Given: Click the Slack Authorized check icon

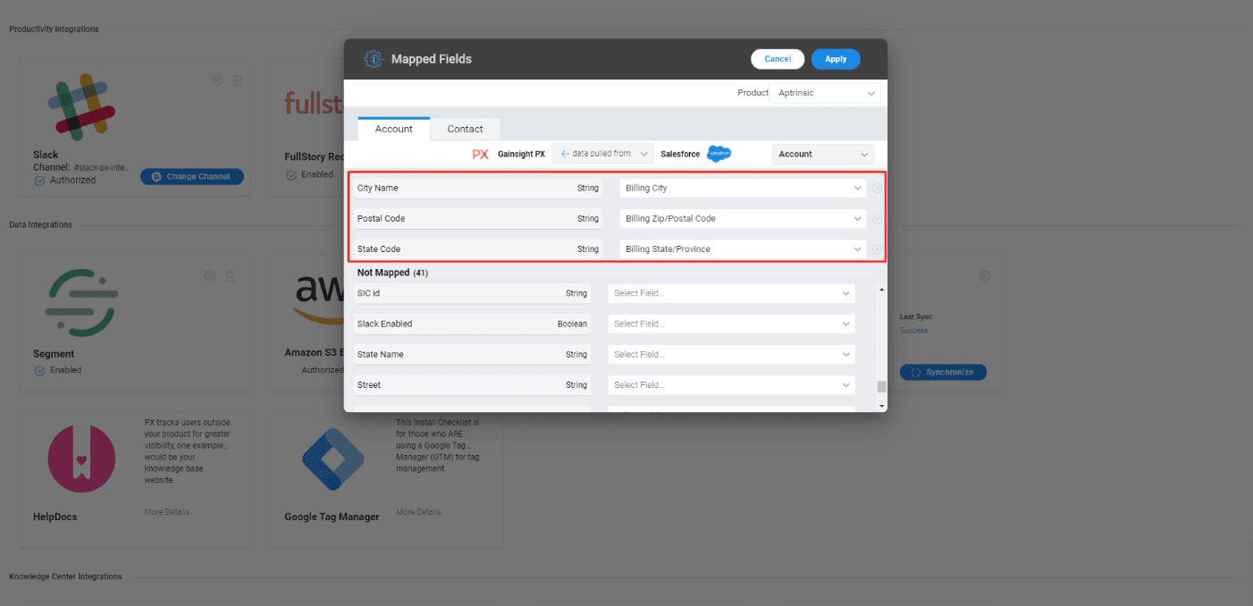Looking at the screenshot, I should pos(39,180).
